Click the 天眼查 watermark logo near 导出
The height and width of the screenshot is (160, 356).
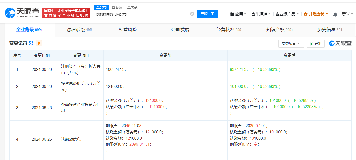tap(340, 43)
